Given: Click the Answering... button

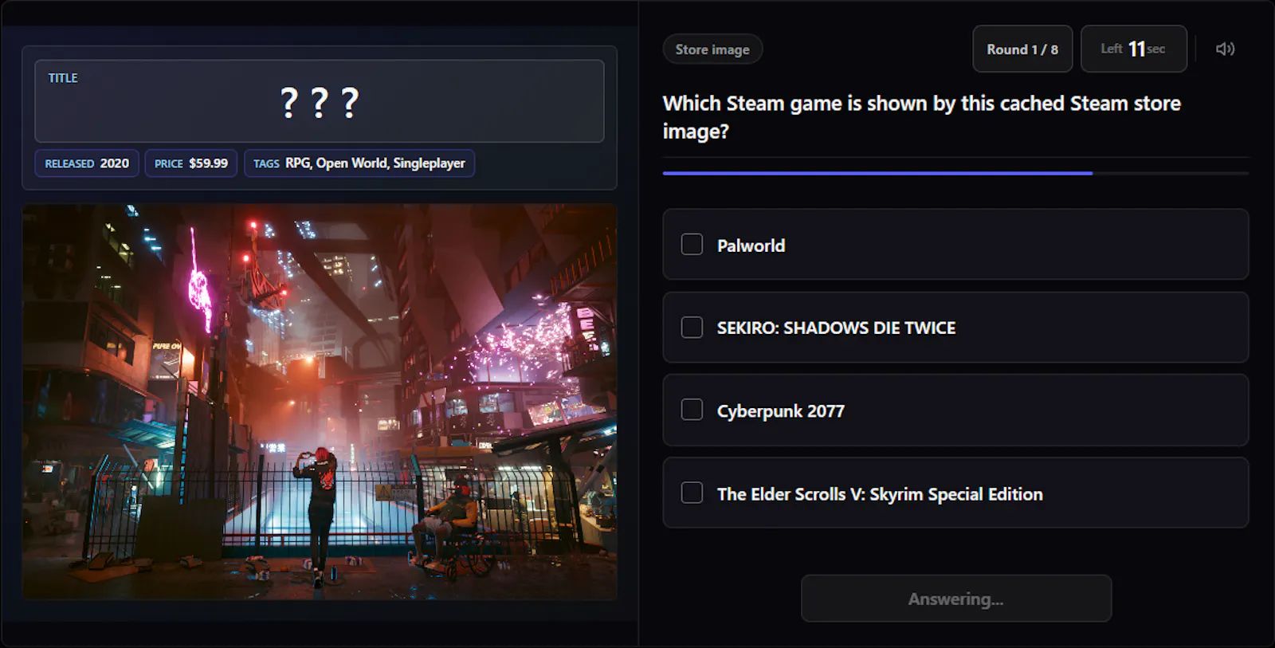Looking at the screenshot, I should (x=956, y=599).
